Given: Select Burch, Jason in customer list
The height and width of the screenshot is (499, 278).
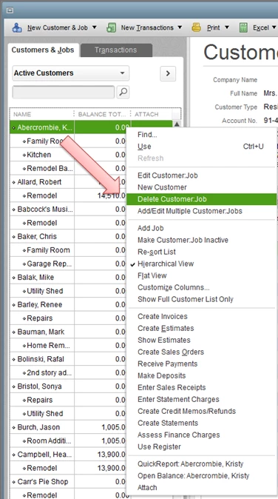Looking at the screenshot, I should [38, 427].
